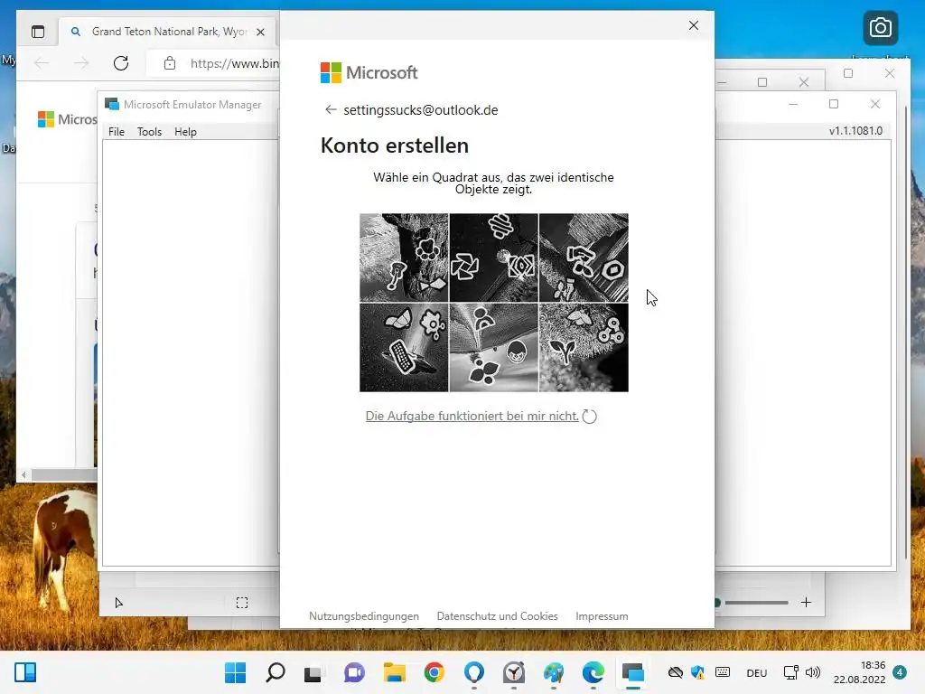Click the tab actions icon in browser

coord(38,32)
